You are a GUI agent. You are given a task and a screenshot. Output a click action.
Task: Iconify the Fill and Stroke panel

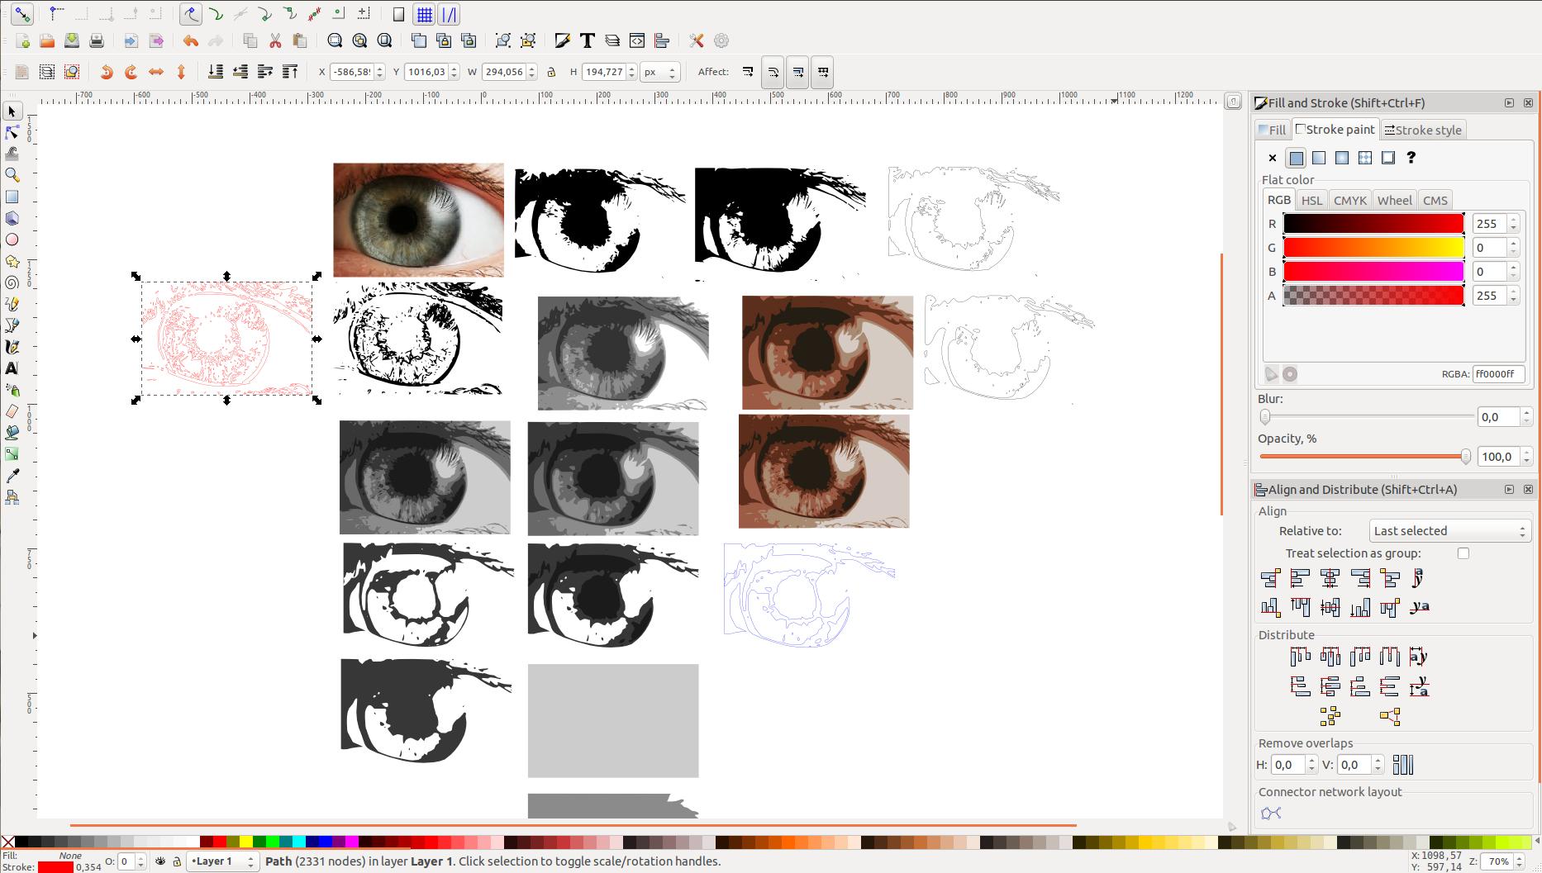1509,103
